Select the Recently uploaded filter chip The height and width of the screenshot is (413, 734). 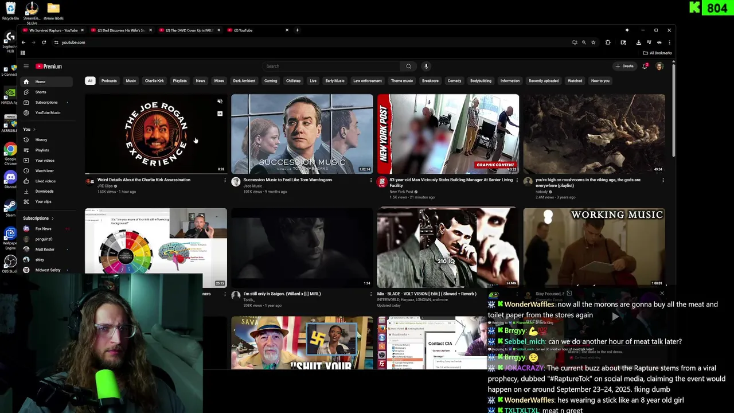tap(544, 81)
